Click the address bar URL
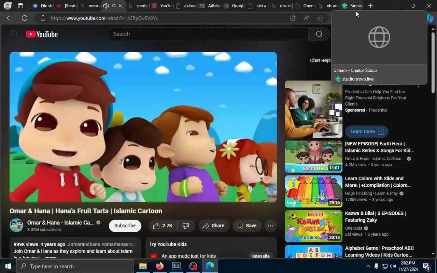This screenshot has width=437, height=273. [x=104, y=18]
